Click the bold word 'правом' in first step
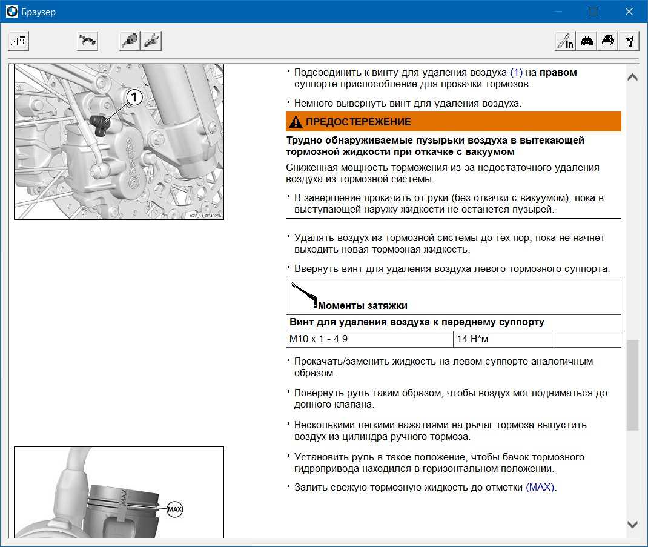Image resolution: width=648 pixels, height=547 pixels. 558,72
